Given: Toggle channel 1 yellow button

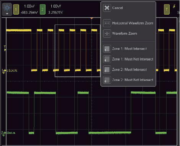Looking at the screenshot, I should pyautogui.click(x=16, y=9).
